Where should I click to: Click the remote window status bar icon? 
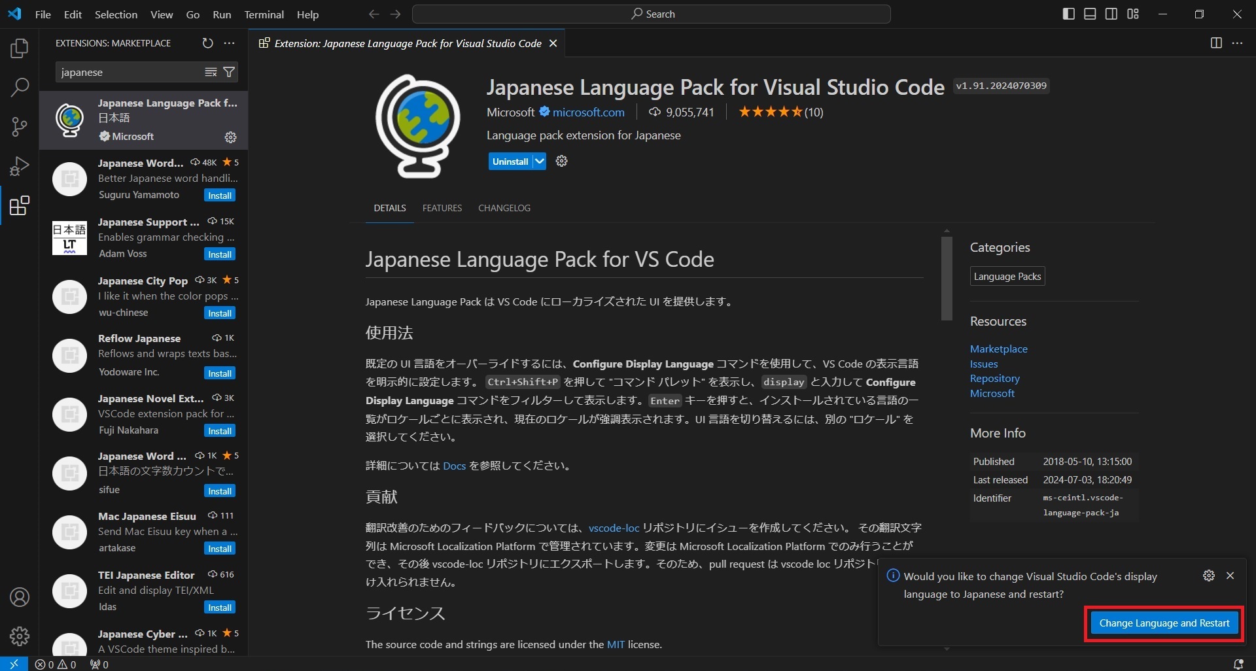tap(14, 664)
